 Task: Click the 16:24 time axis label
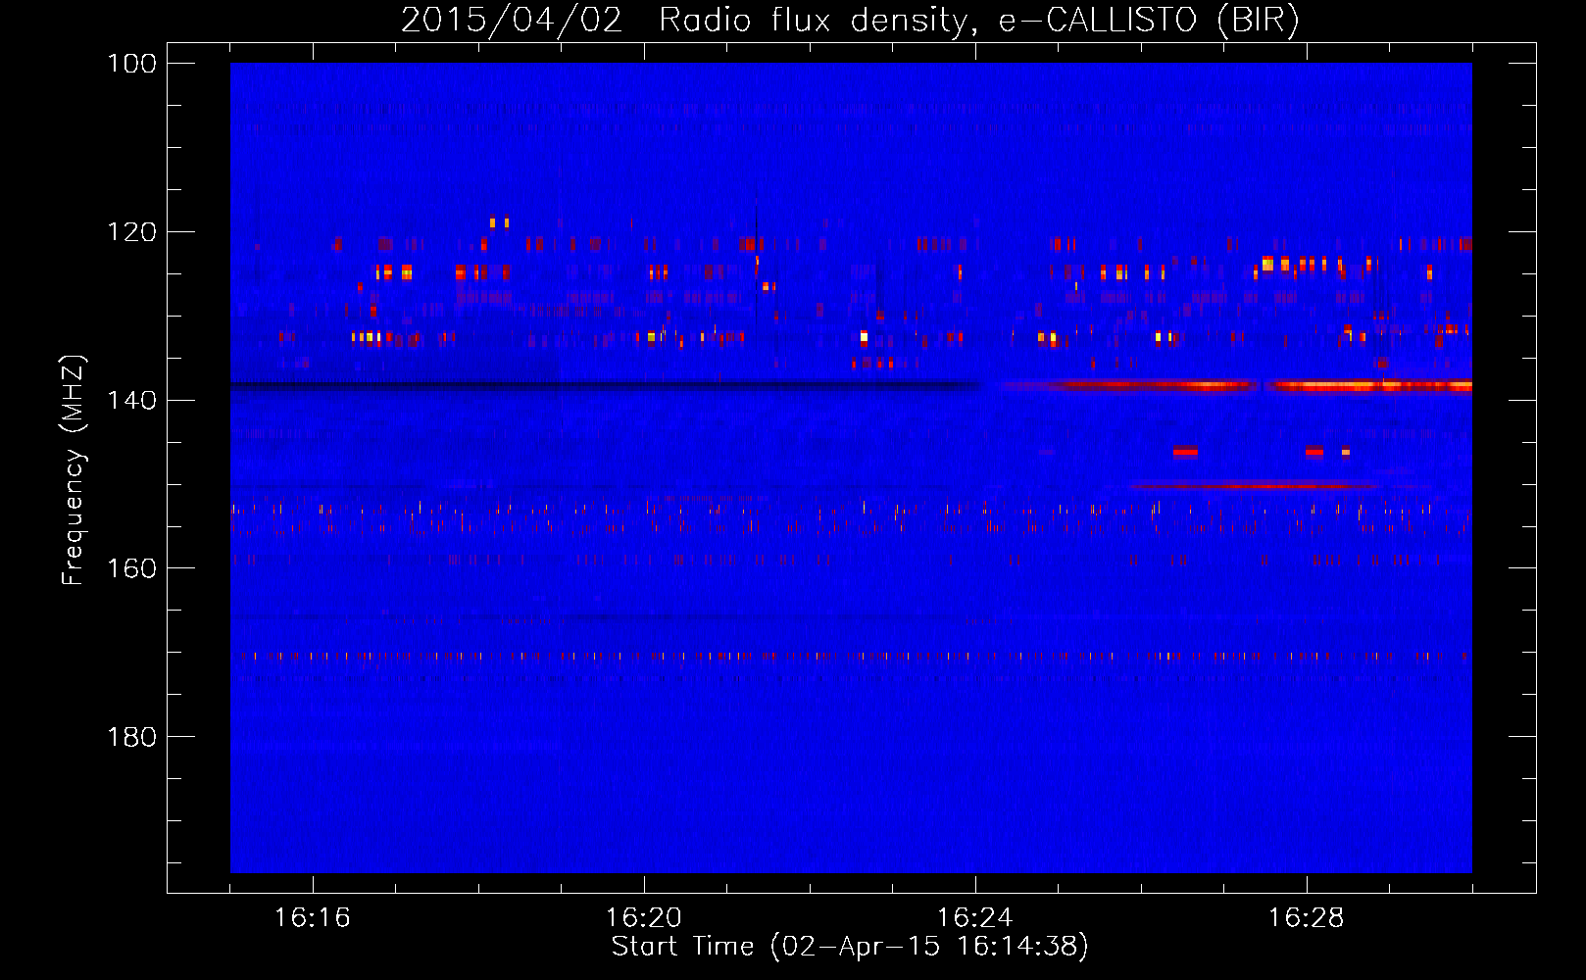(x=975, y=917)
